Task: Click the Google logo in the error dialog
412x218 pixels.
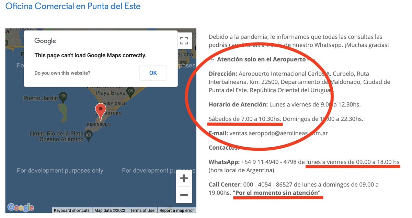Action: 45,41
